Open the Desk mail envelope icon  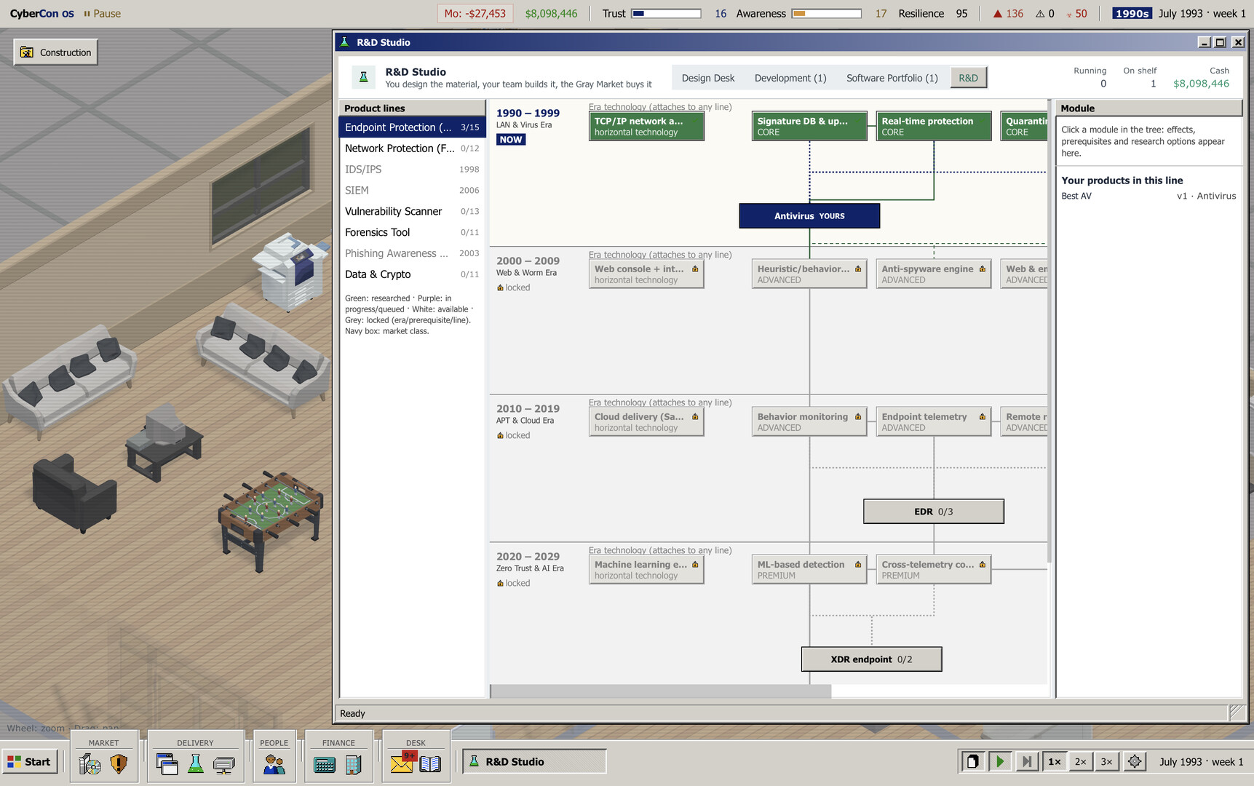(x=402, y=763)
